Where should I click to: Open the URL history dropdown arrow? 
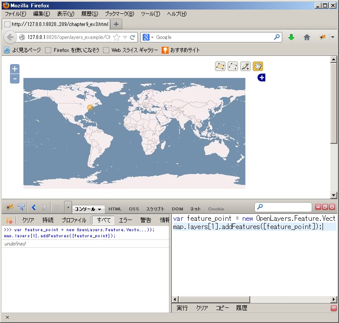pos(125,37)
